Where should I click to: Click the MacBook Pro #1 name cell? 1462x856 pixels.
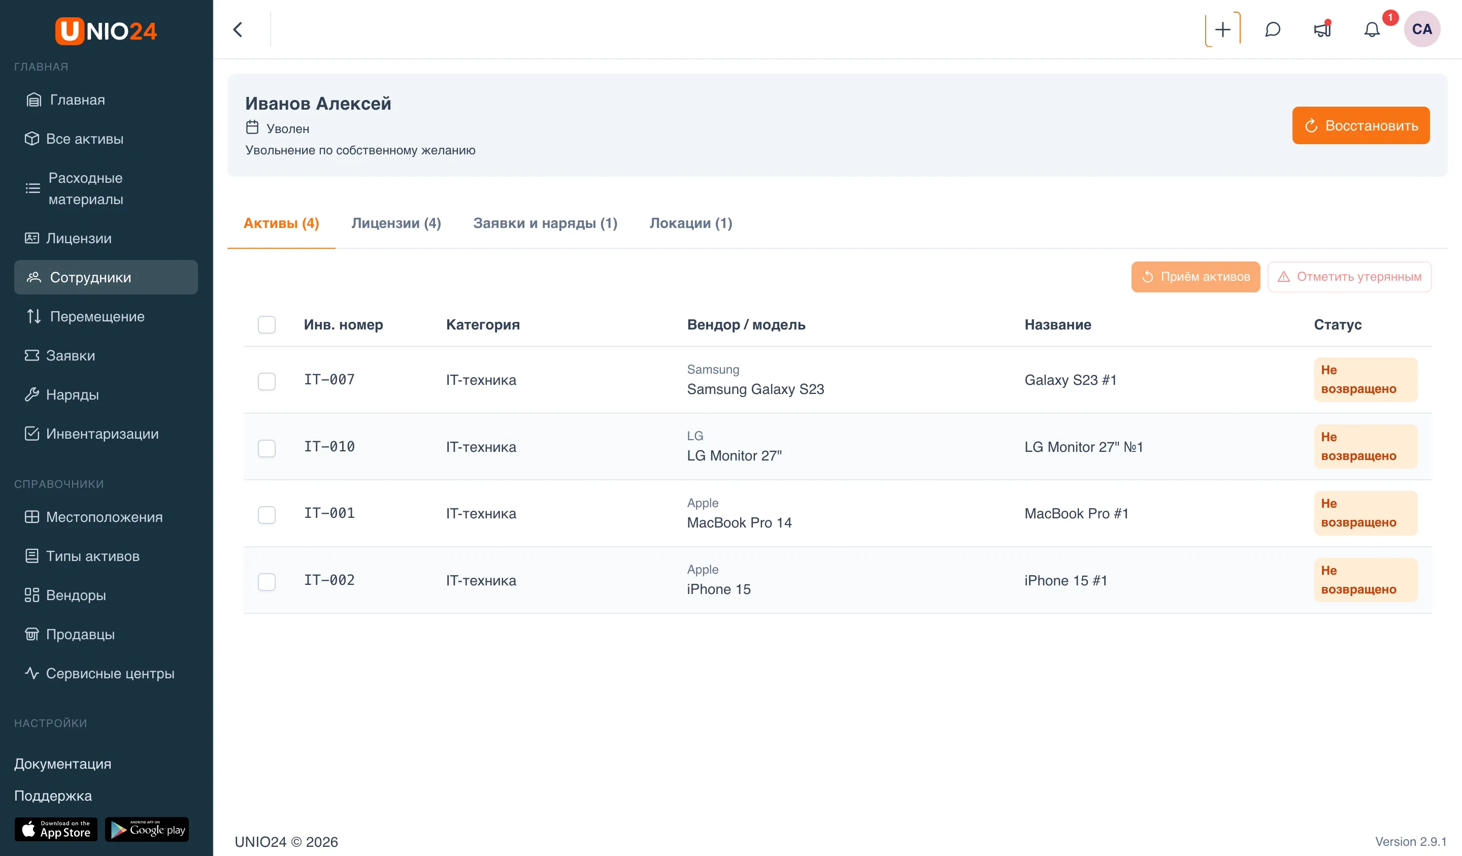point(1076,514)
